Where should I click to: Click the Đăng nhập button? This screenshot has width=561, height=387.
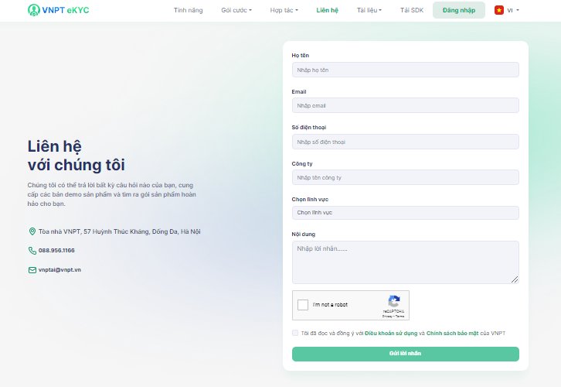459,10
